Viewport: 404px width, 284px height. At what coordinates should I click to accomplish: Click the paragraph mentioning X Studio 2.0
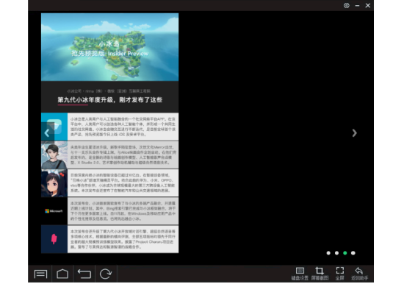point(123,155)
